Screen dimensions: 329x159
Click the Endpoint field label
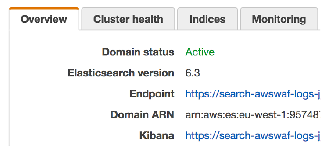click(152, 94)
